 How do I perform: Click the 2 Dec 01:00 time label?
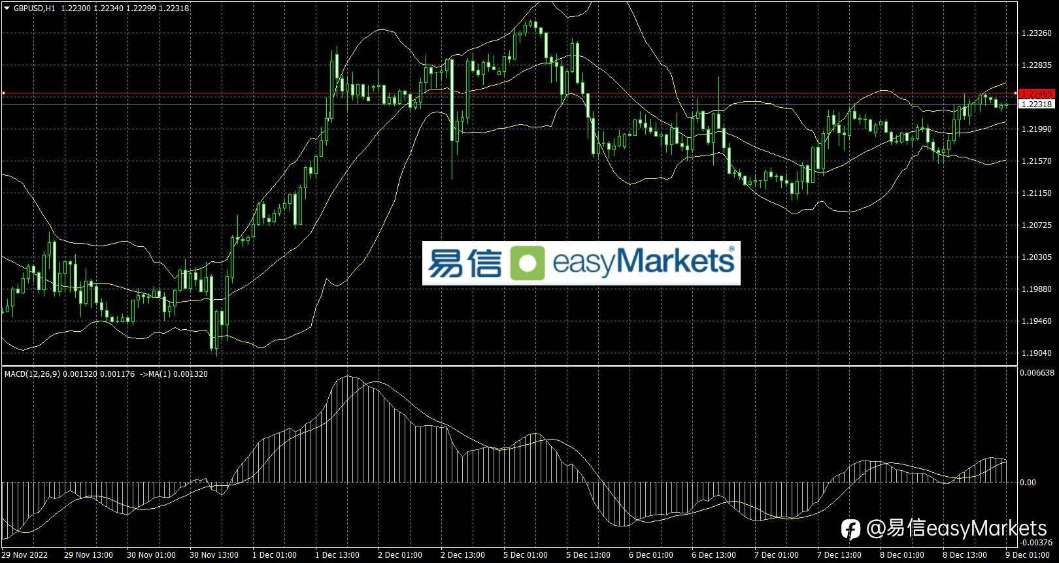pyautogui.click(x=400, y=555)
